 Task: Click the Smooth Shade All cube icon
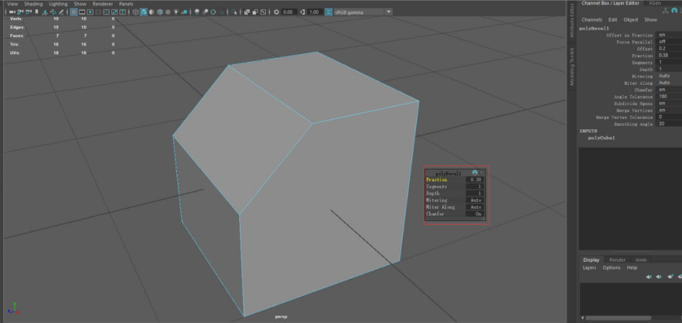(x=143, y=12)
